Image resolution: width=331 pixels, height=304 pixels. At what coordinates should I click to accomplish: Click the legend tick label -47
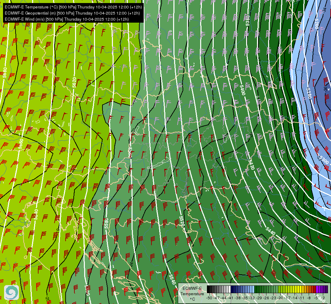pyautogui.click(x=216, y=298)
